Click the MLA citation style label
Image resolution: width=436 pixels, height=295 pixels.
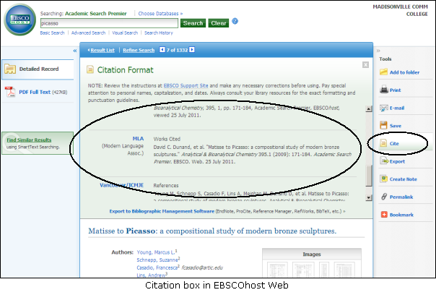point(138,138)
